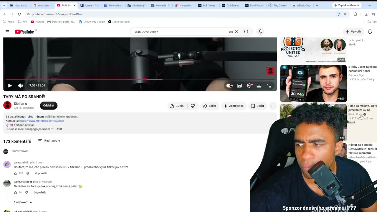The width and height of the screenshot is (377, 212).
Task: Bookmark this page with the star
Action: pos(345,14)
